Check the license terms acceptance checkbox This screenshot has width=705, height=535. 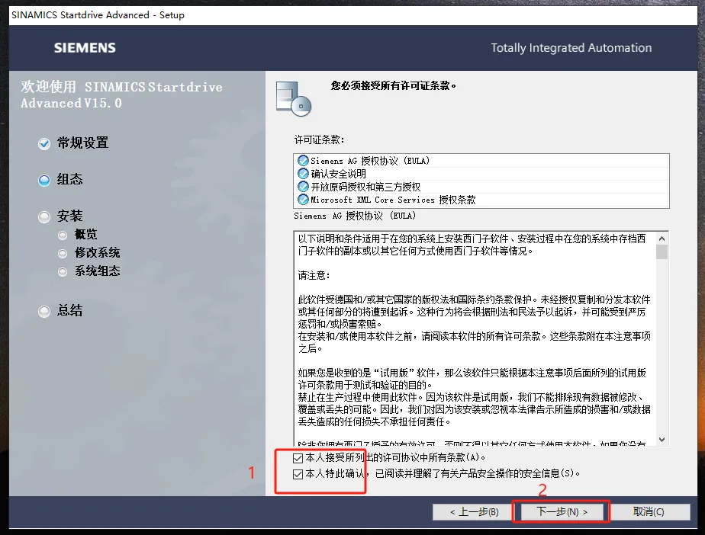pos(298,458)
